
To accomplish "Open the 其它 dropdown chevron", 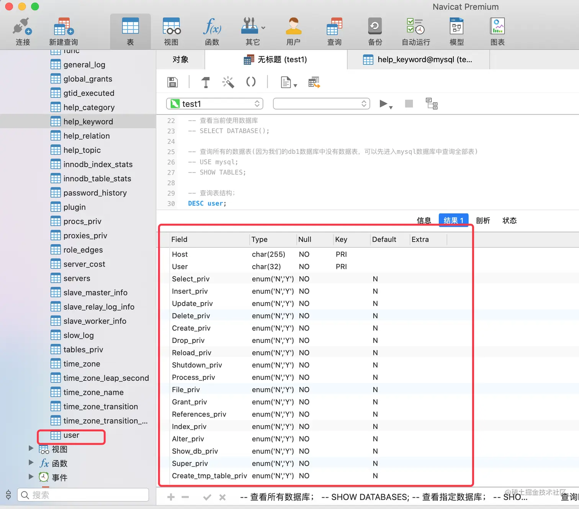I will tap(263, 28).
